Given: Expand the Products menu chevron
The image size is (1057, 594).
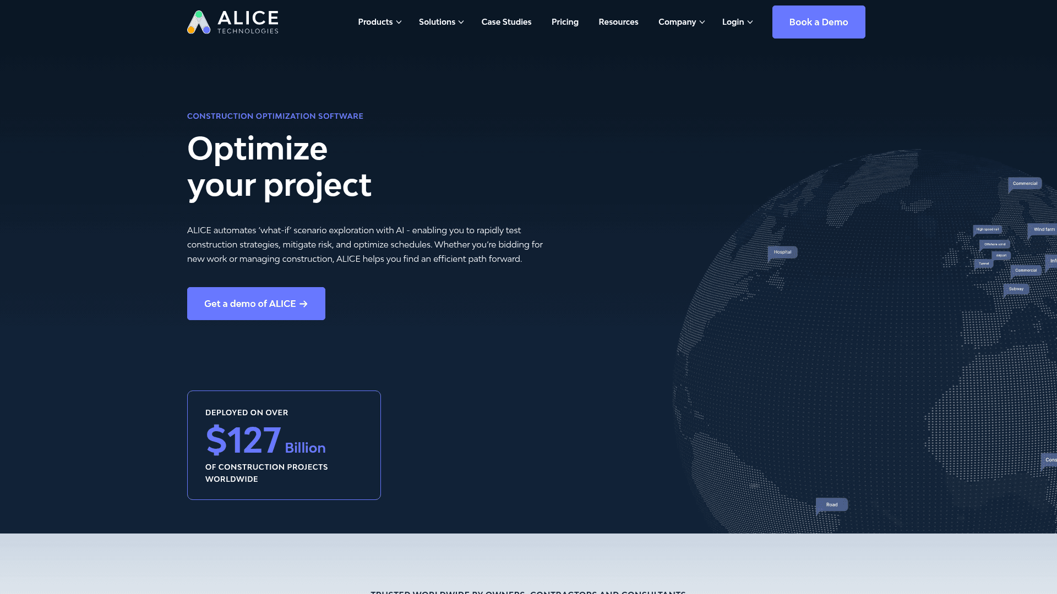Looking at the screenshot, I should click(x=399, y=22).
